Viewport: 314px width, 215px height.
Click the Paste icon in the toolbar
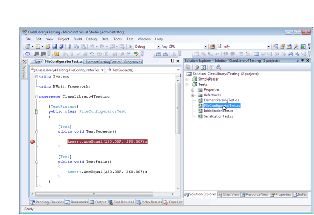(83, 47)
